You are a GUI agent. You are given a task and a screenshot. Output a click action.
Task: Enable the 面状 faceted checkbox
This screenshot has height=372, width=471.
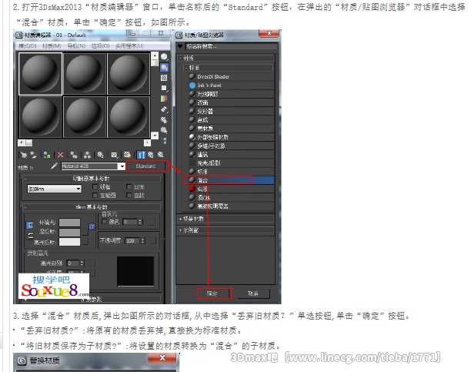click(129, 196)
